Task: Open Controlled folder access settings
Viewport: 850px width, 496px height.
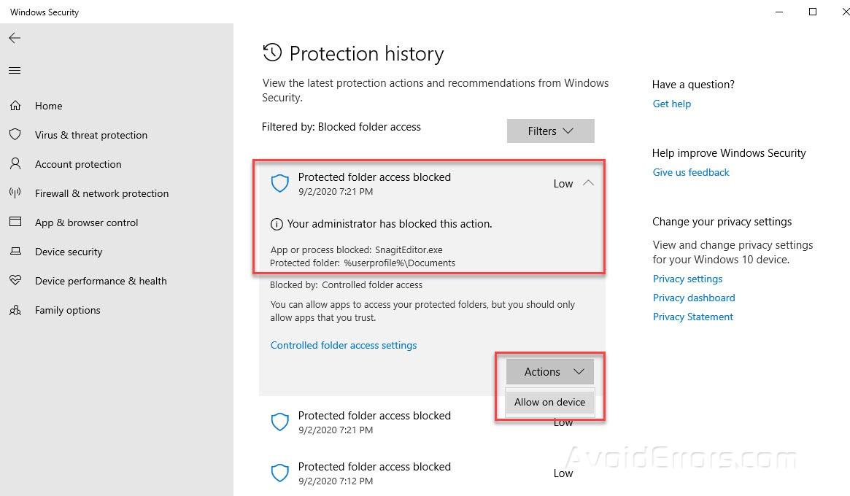Action: [x=344, y=345]
